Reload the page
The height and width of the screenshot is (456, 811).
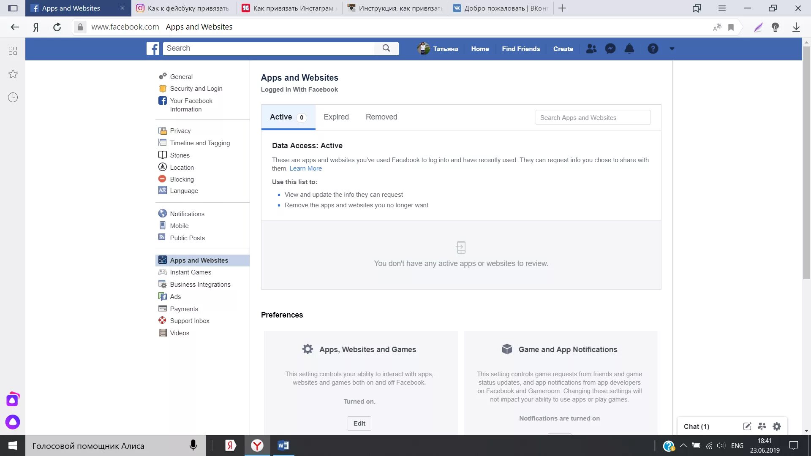point(57,27)
